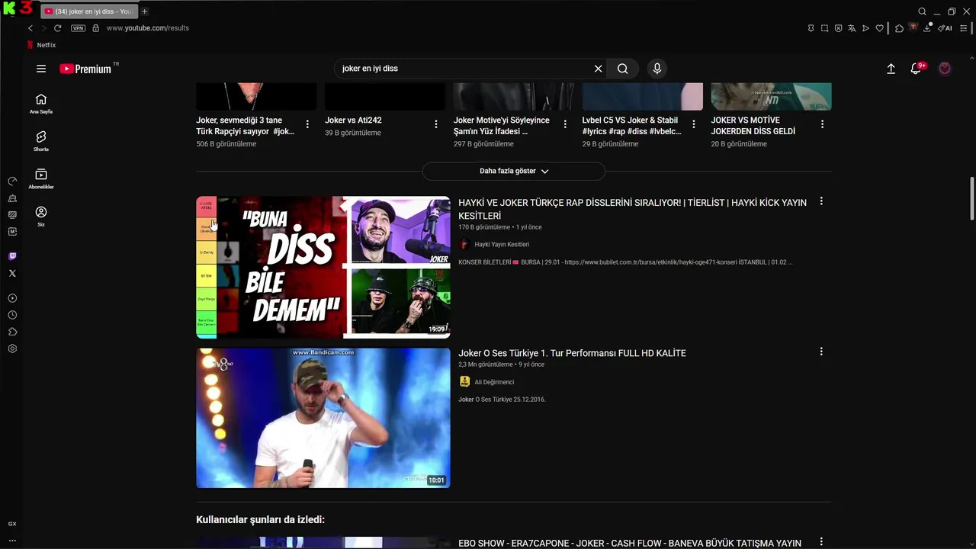The width and height of the screenshot is (976, 549).
Task: Click the magnifier search button
Action: click(x=623, y=69)
